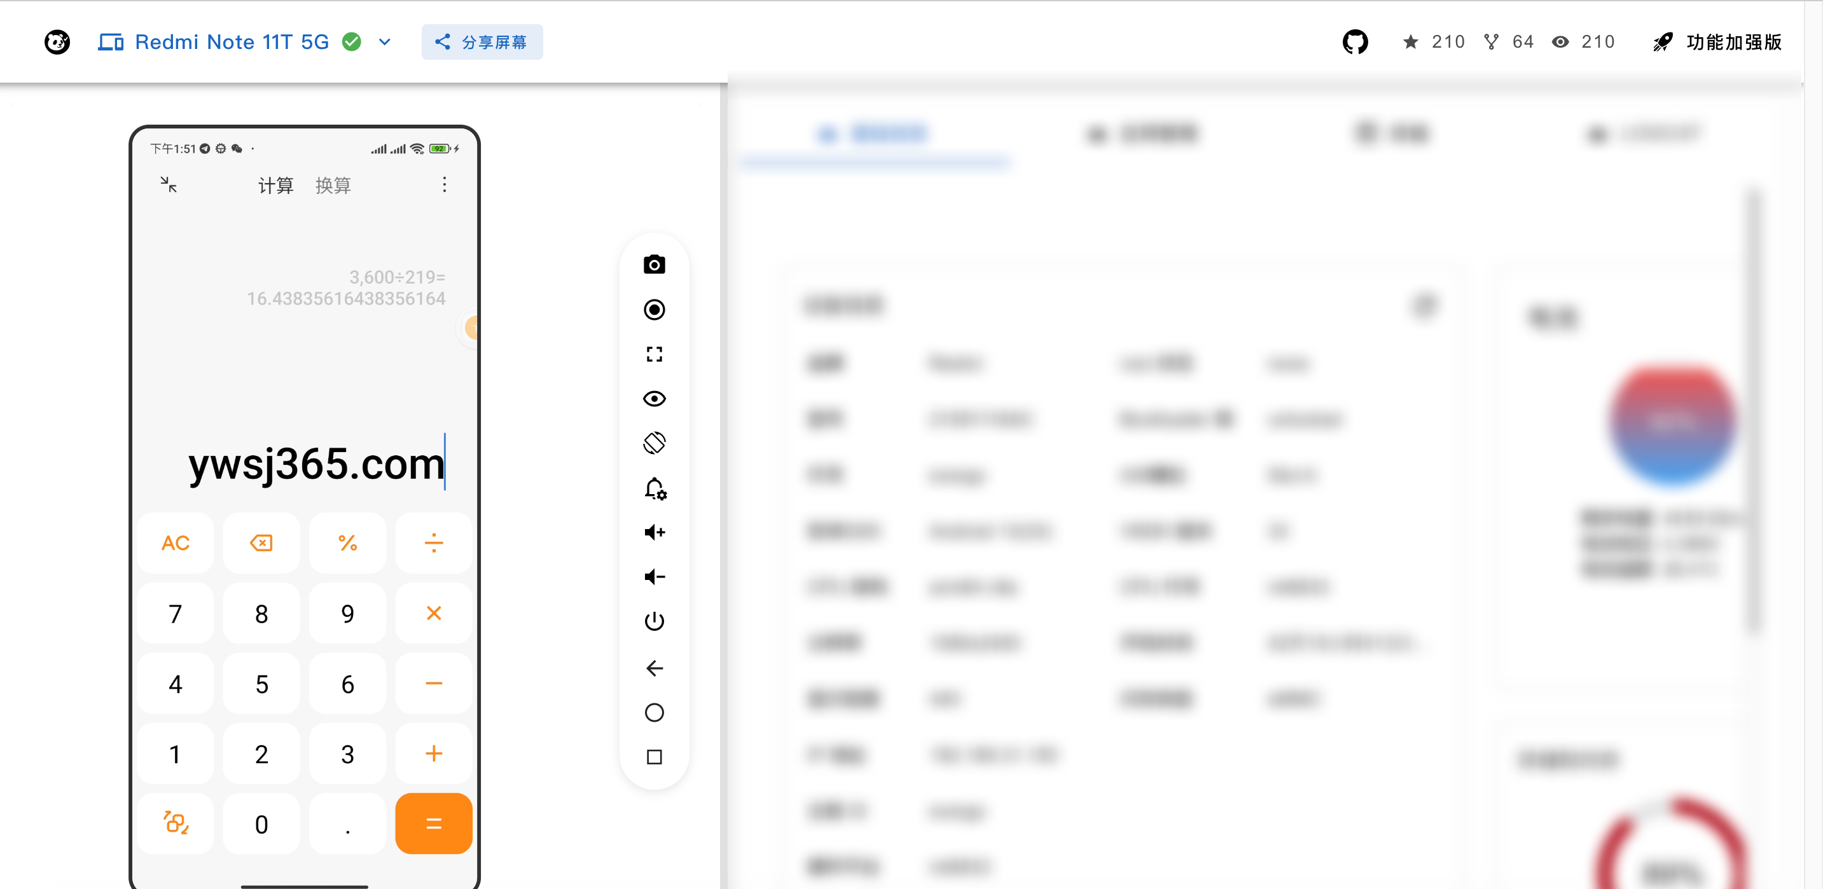
Task: Click the ywsj365.com input display
Action: (316, 464)
